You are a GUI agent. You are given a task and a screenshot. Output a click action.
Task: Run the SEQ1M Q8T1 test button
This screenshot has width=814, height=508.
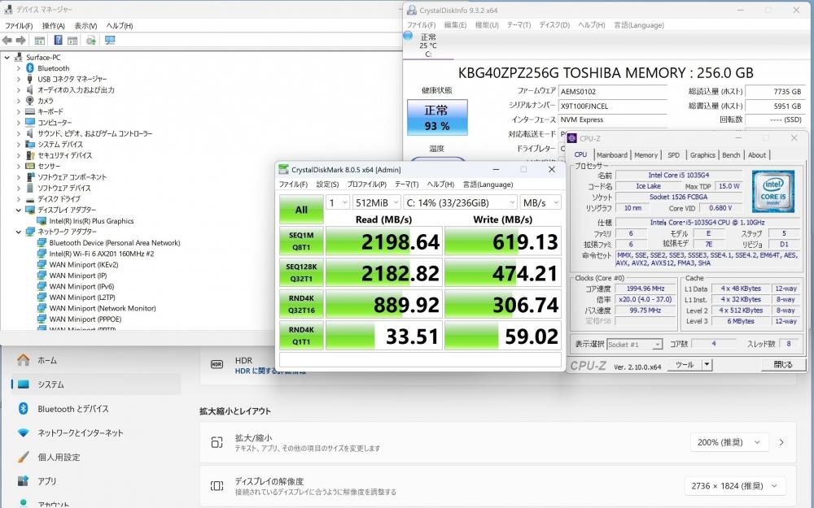(x=301, y=241)
